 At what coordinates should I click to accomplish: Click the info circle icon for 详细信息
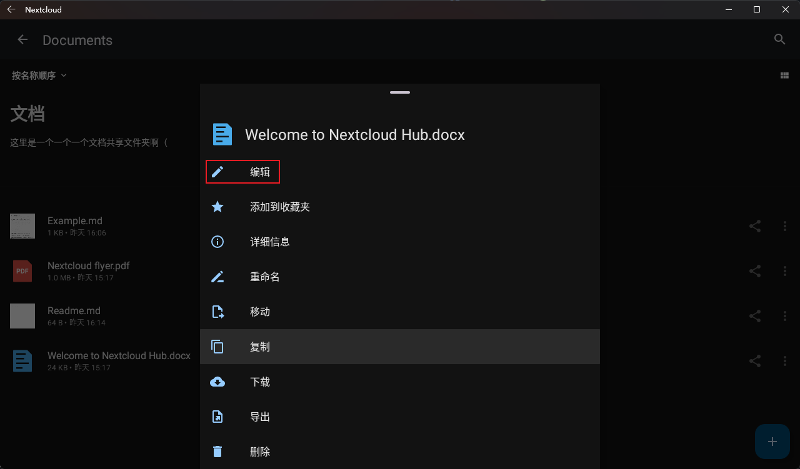coord(217,242)
